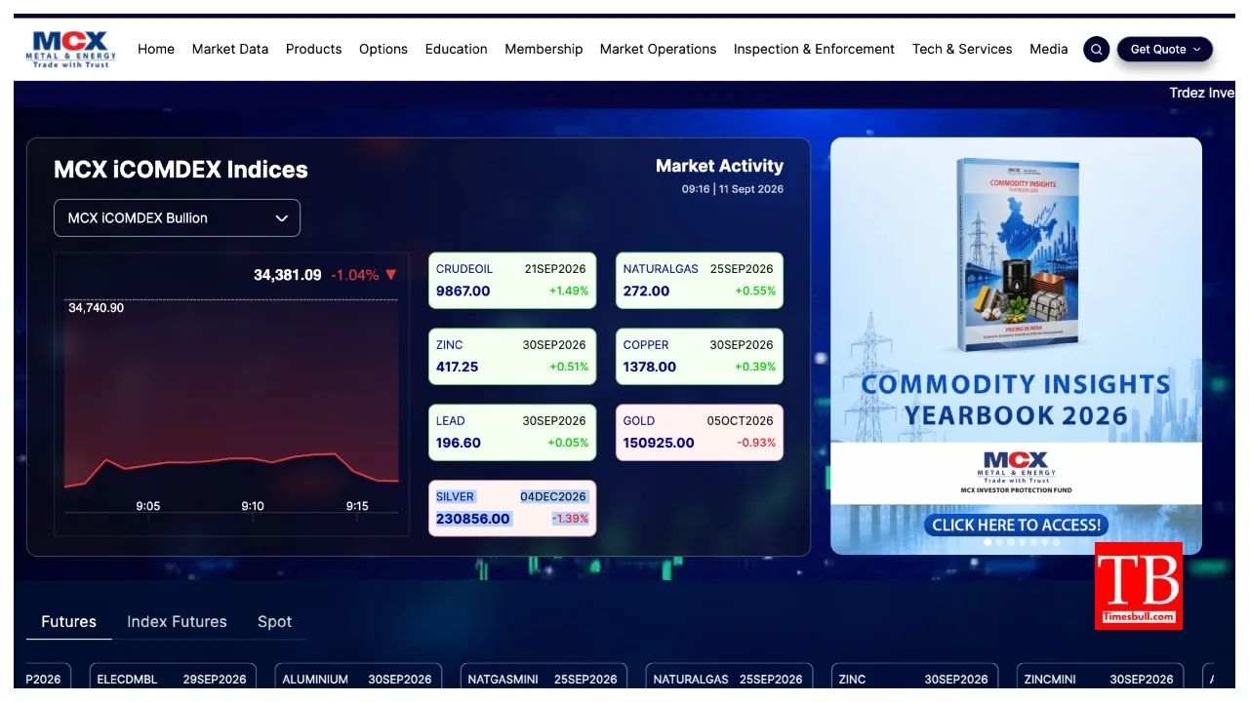Select the CRUDEOIL 21SEP2026 card
Screen dimensions: 1249x702
[x=512, y=281]
